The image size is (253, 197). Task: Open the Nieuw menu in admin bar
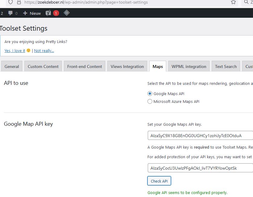(x=35, y=13)
